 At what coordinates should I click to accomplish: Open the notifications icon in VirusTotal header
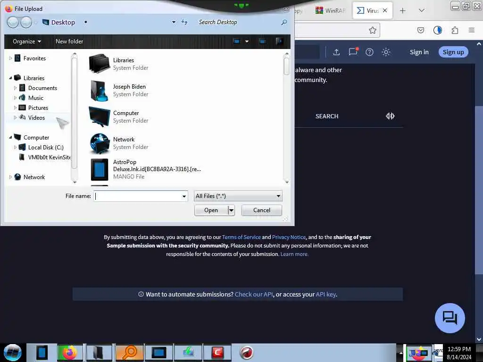pos(353,52)
